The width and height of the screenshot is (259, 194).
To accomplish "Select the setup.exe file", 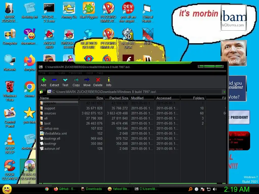I will tap(51, 128).
